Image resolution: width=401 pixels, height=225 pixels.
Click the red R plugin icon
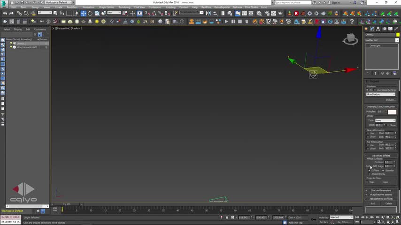point(296,13)
